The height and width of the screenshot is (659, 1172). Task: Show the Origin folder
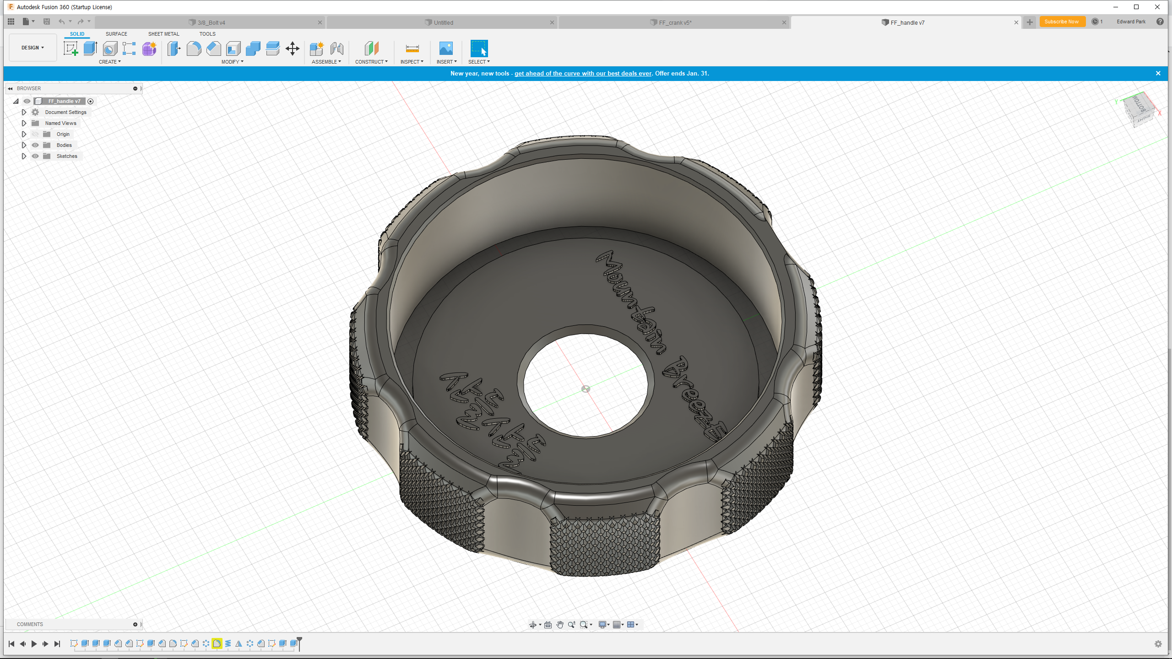(35, 134)
